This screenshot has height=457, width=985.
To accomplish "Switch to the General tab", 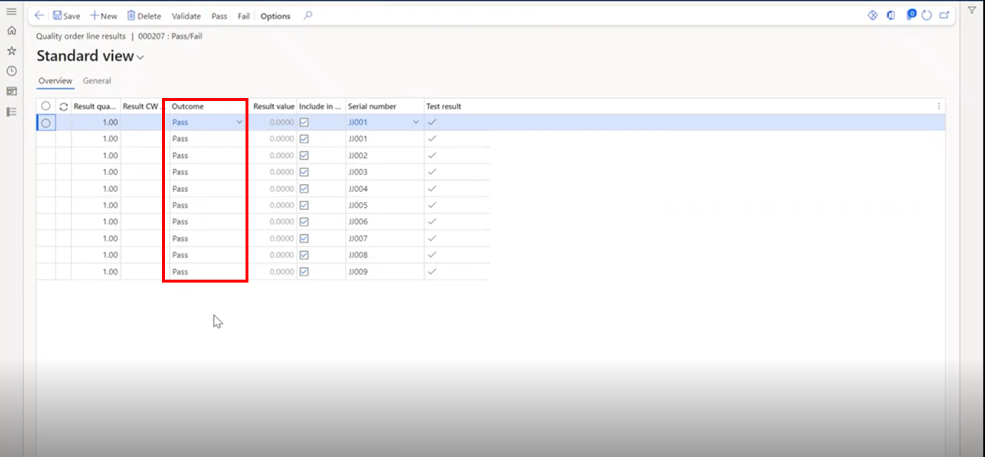I will (97, 81).
